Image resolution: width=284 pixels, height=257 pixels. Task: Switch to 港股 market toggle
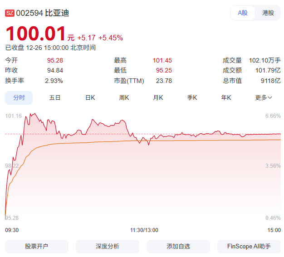click(x=268, y=13)
